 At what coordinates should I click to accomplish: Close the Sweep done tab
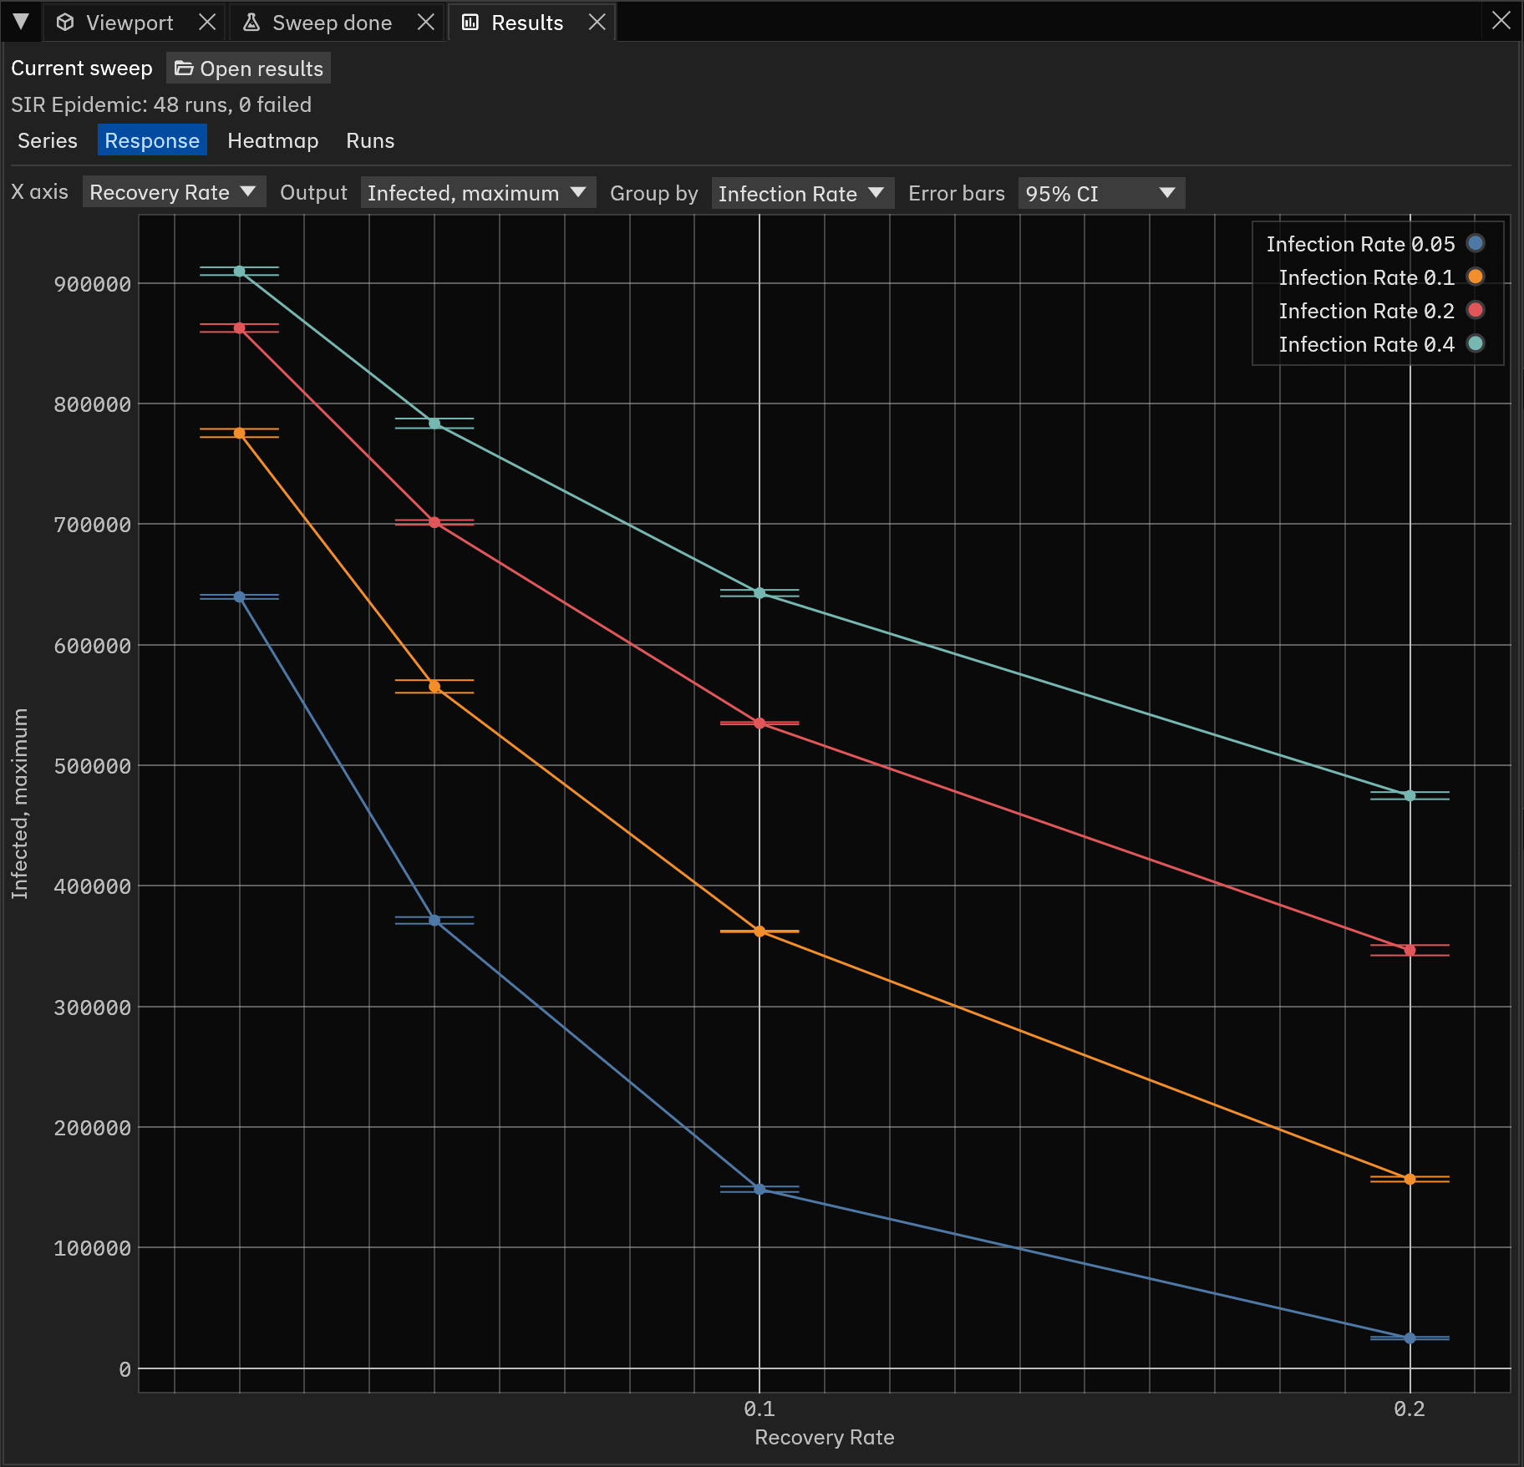point(426,23)
